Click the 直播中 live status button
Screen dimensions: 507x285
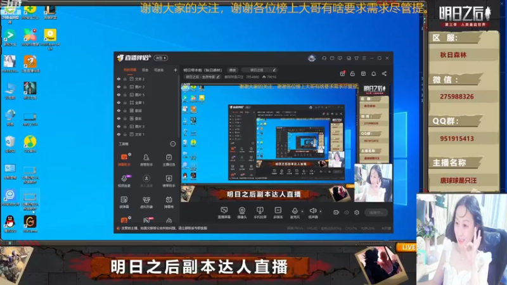click(x=376, y=212)
